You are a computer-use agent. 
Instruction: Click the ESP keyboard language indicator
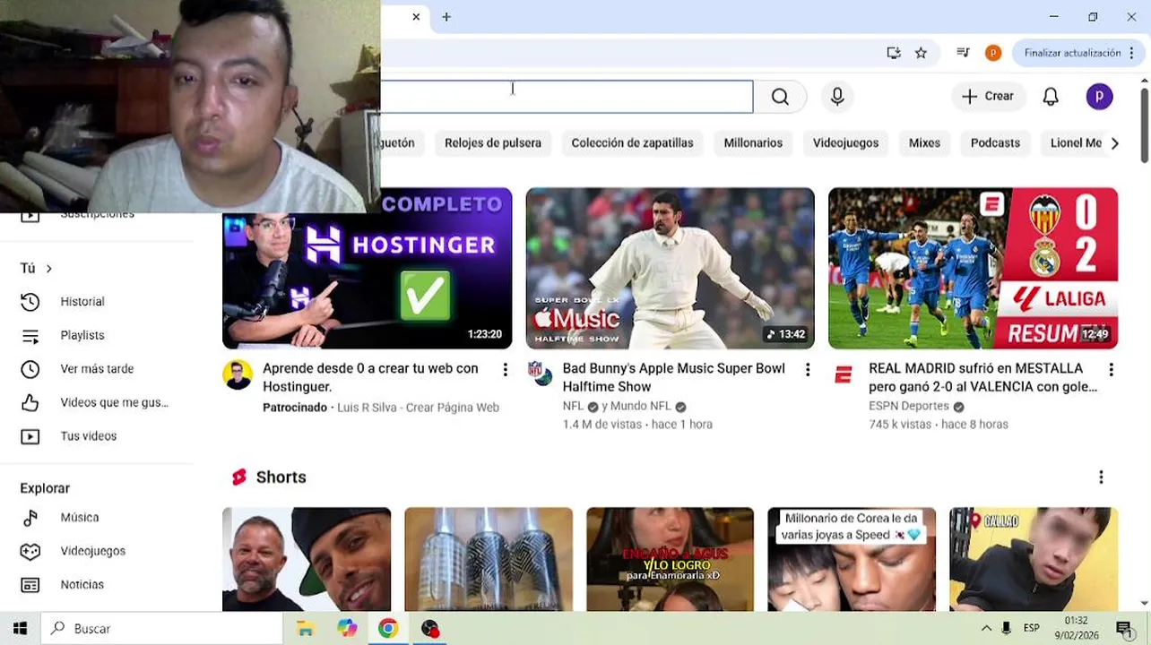click(1032, 629)
